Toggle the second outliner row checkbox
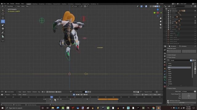 168,13
